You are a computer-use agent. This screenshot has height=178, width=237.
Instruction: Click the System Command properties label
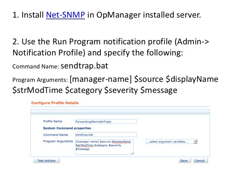coord(67,128)
